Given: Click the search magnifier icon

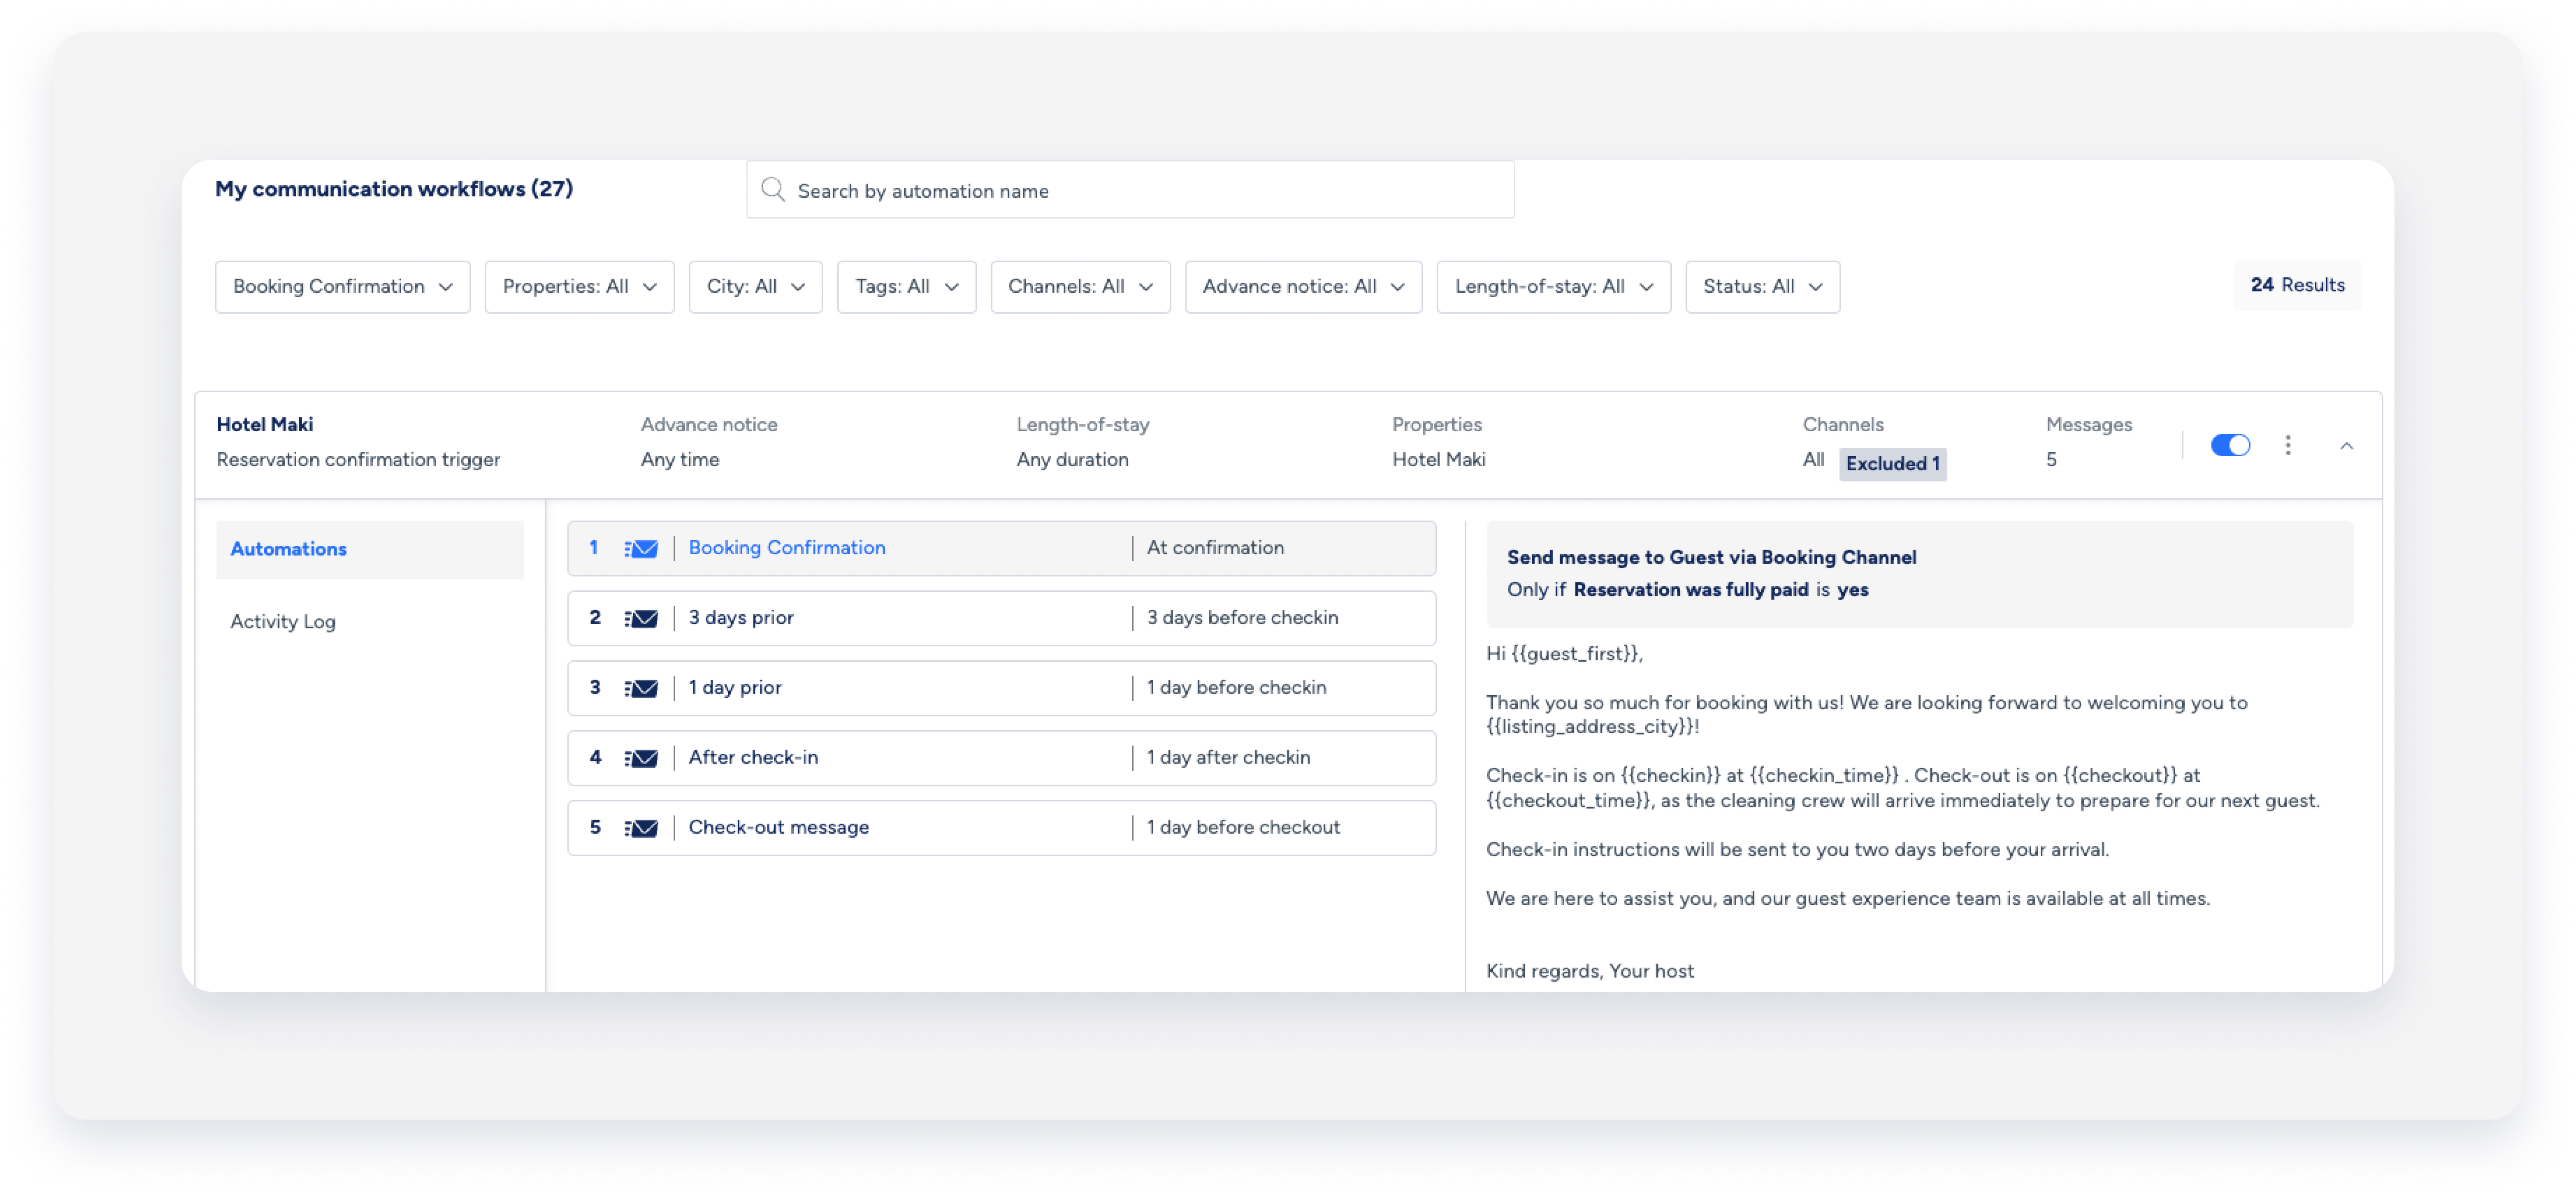Looking at the screenshot, I should pyautogui.click(x=772, y=190).
